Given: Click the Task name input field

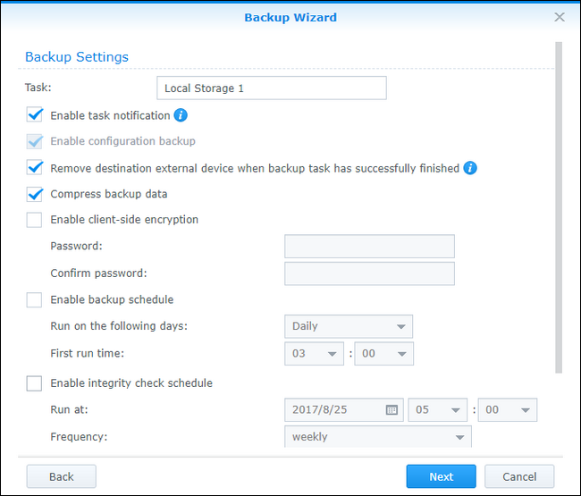Looking at the screenshot, I should (x=271, y=88).
